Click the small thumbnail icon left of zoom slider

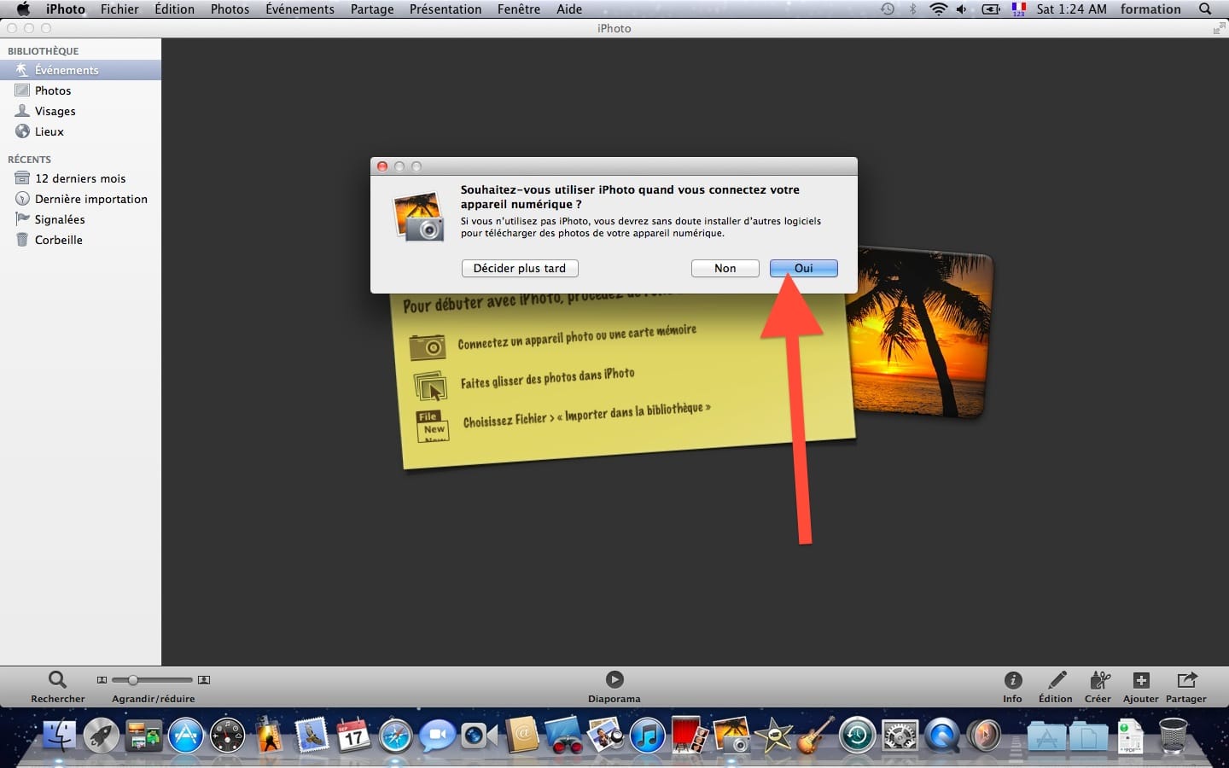(x=102, y=680)
